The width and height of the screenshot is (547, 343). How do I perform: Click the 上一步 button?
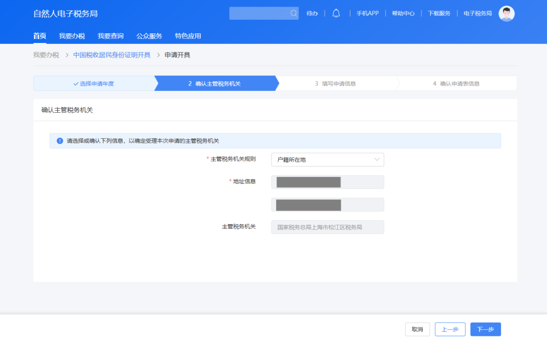450,329
